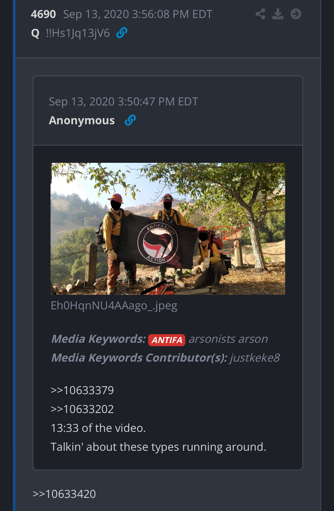Follow the >>10633202 post reference

point(82,409)
